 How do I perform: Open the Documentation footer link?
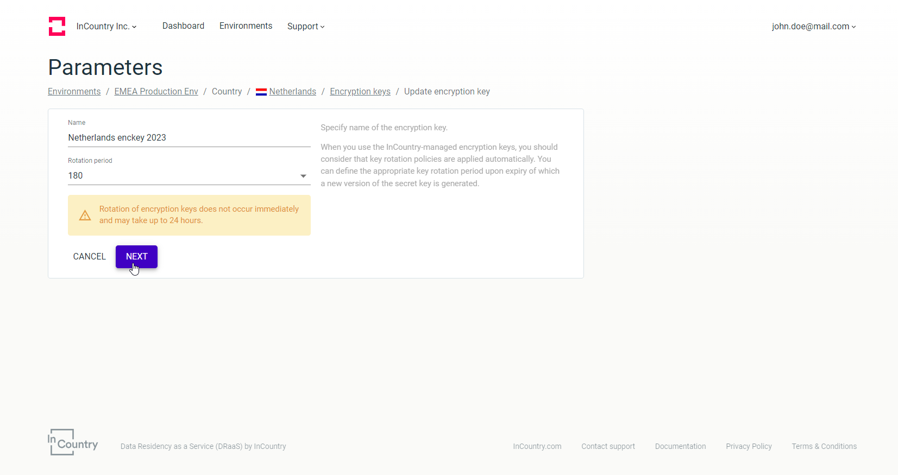680,446
